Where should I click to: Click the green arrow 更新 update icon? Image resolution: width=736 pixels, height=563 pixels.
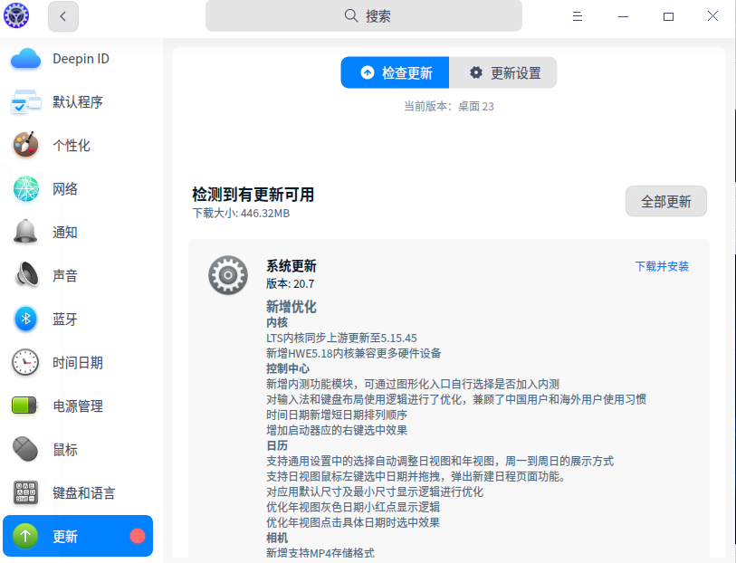click(25, 536)
